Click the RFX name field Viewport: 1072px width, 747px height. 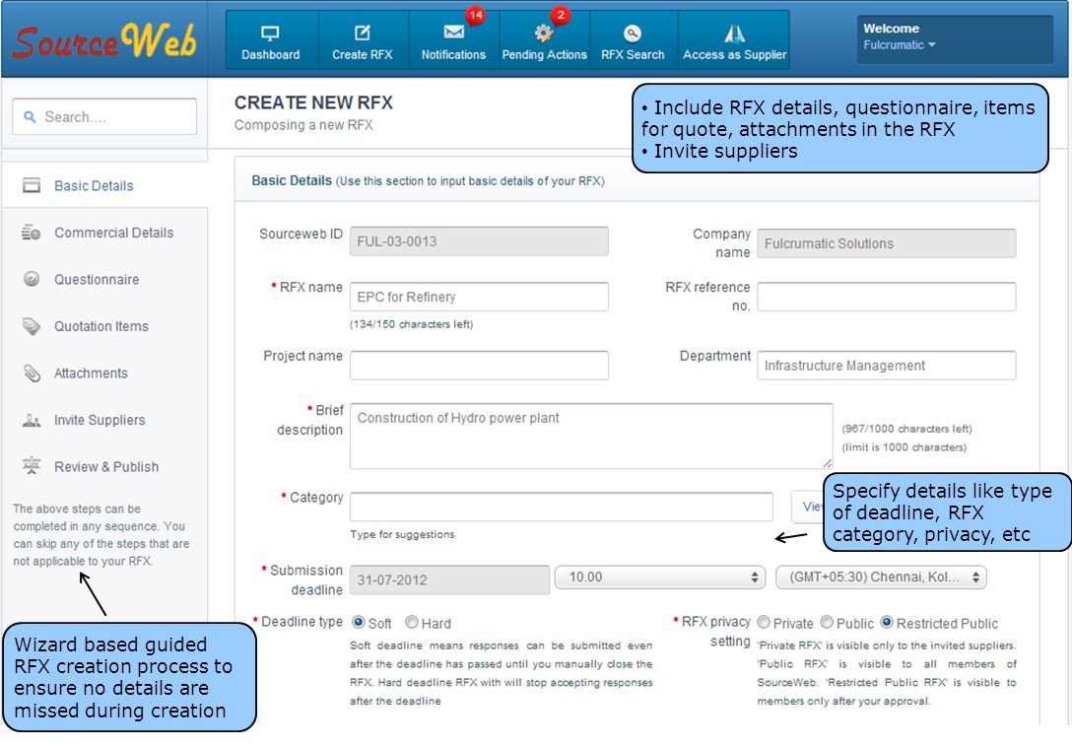pos(479,297)
